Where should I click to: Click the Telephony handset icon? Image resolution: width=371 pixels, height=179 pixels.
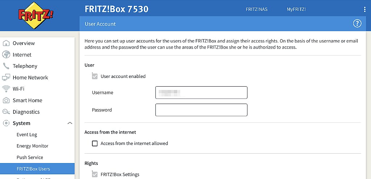[6, 66]
